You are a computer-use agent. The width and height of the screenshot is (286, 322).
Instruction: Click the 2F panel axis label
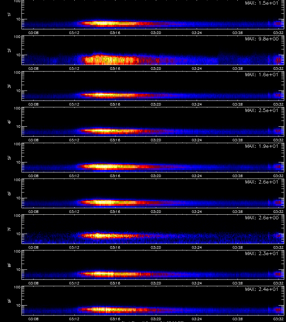tap(9, 50)
